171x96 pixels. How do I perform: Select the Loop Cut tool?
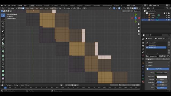tap(3, 63)
